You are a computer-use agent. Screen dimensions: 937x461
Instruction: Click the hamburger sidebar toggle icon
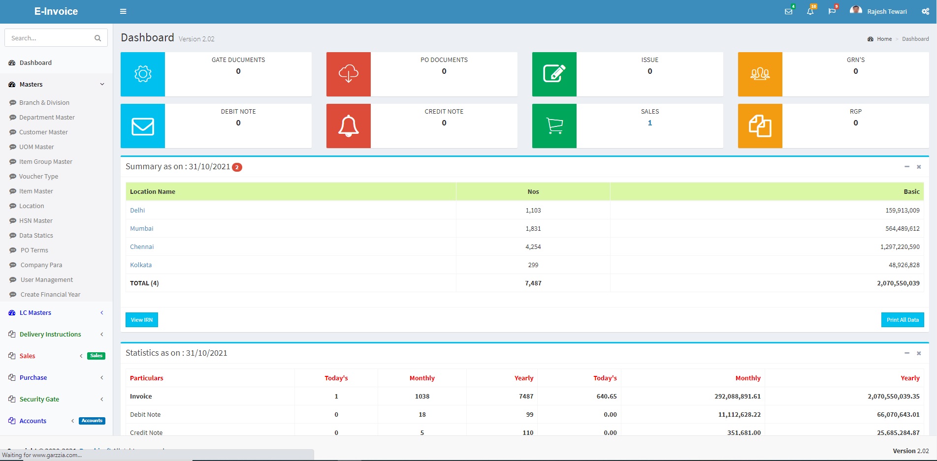pos(123,11)
